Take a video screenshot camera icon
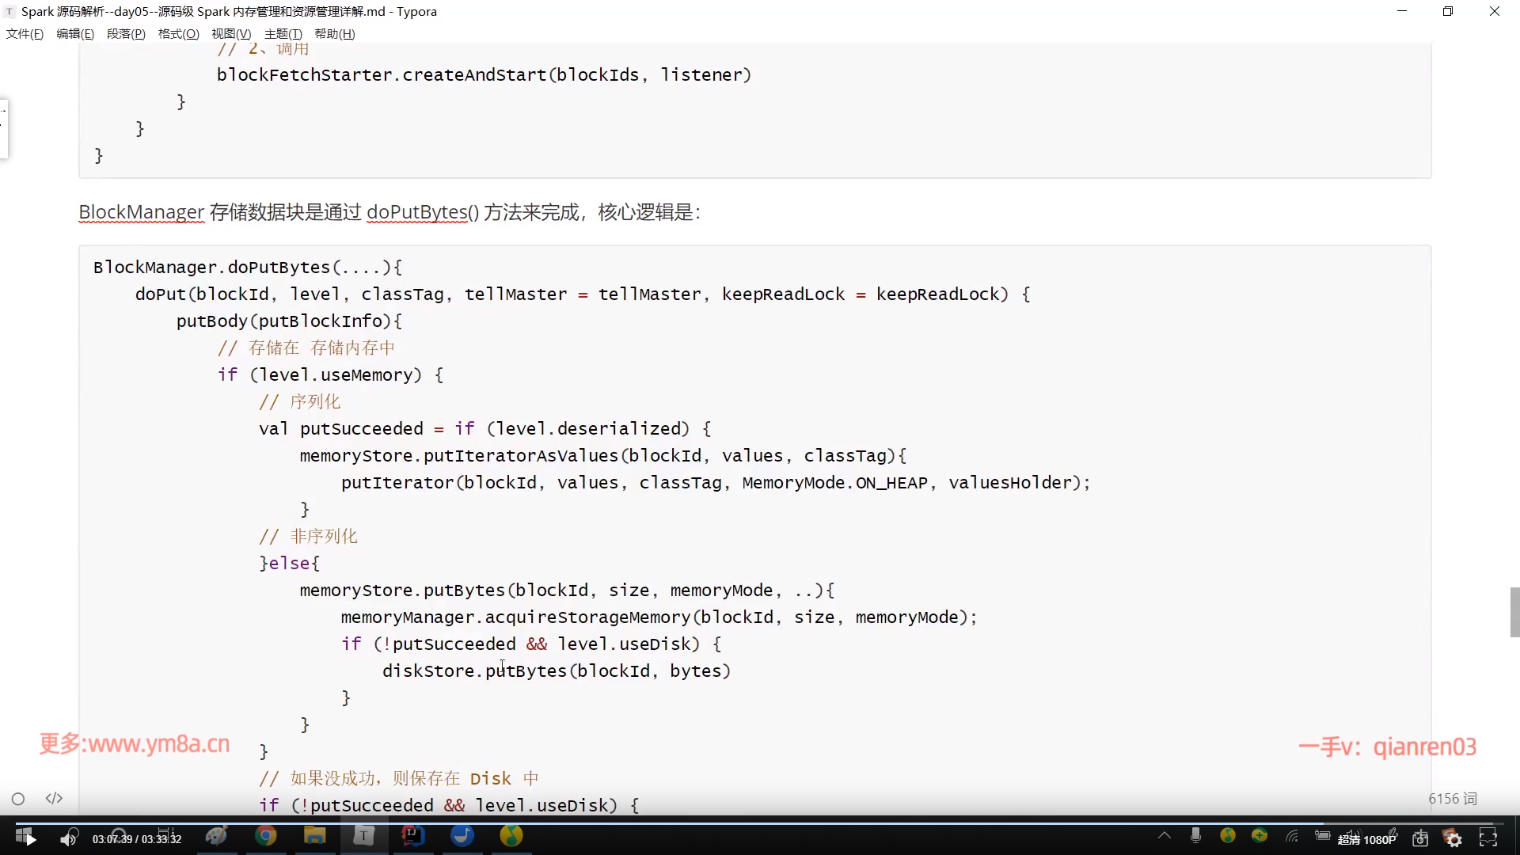The height and width of the screenshot is (855, 1520). (x=1420, y=838)
